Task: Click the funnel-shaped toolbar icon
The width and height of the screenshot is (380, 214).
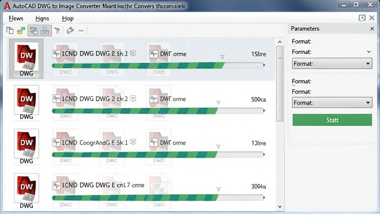Action: [57, 30]
